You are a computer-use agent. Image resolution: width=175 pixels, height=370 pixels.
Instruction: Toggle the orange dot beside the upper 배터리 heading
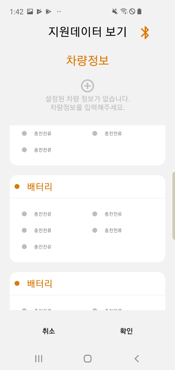tap(17, 187)
